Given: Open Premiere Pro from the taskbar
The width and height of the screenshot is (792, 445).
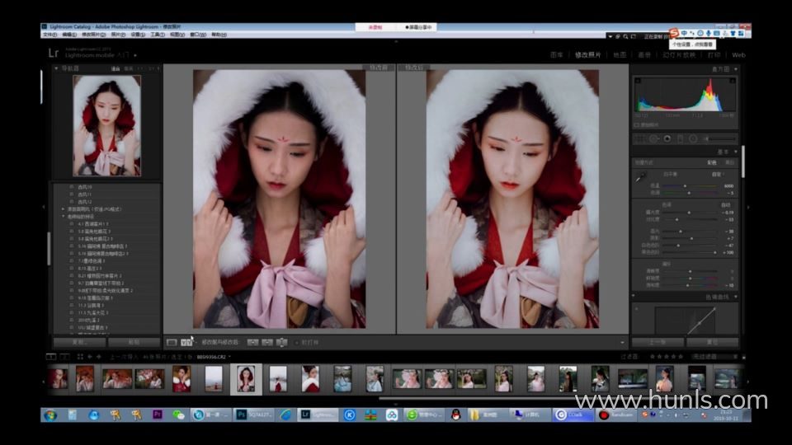Looking at the screenshot, I should click(157, 415).
